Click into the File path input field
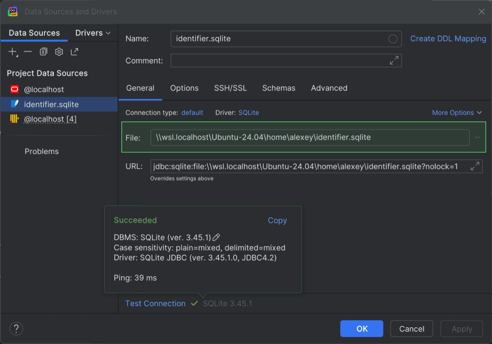This screenshot has width=492, height=344. (310, 138)
